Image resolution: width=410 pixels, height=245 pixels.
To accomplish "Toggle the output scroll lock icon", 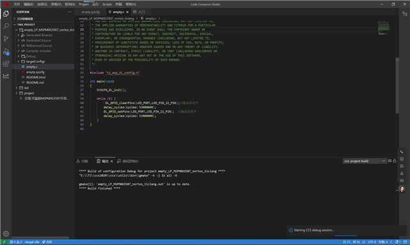I will (395, 161).
